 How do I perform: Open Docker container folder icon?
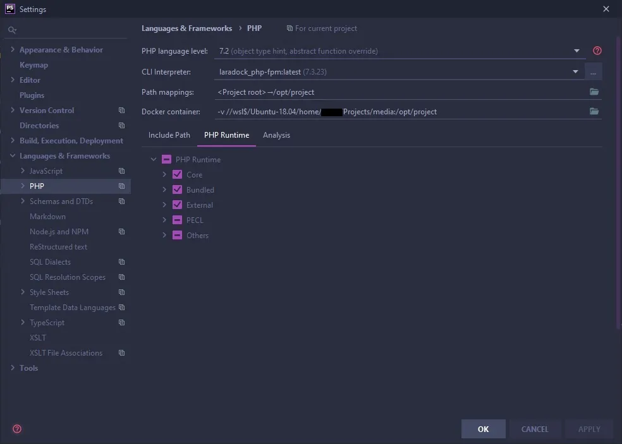click(594, 111)
